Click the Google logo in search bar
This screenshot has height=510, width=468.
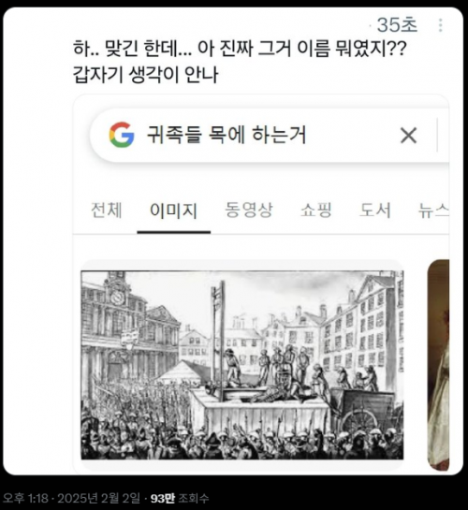click(122, 135)
